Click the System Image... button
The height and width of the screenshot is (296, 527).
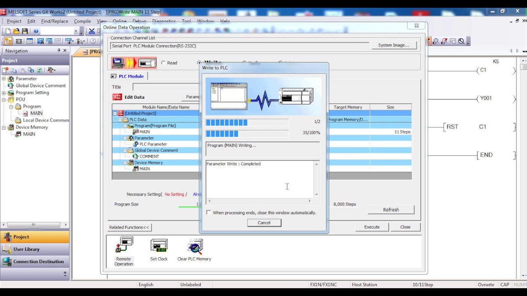393,45
